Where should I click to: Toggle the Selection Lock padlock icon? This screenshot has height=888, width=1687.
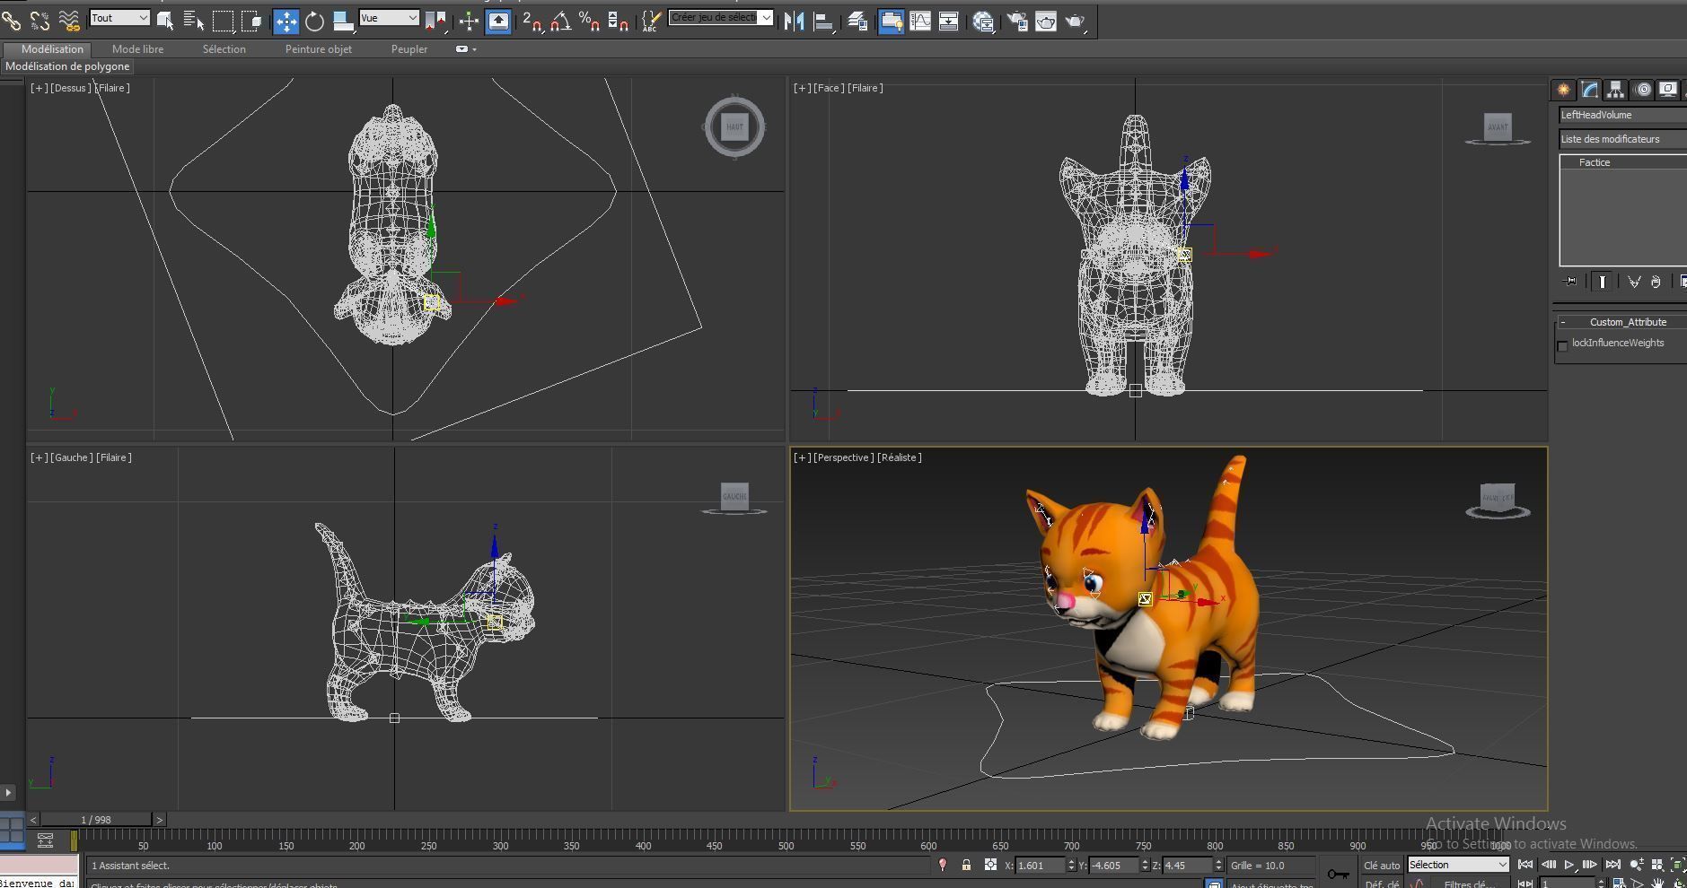(966, 866)
